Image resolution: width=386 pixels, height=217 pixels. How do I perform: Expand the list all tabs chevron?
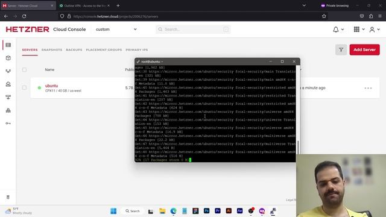[x=304, y=5]
